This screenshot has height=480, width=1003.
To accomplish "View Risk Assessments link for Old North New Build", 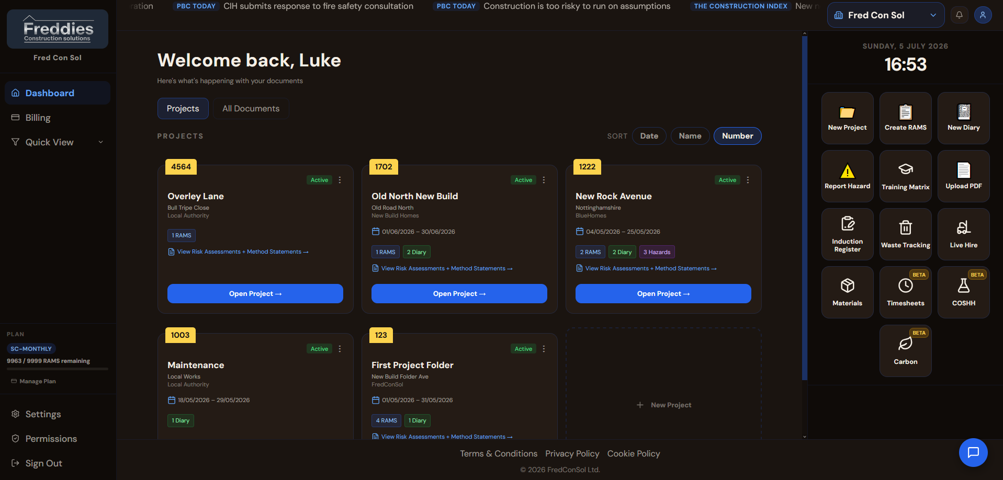I will pos(442,269).
